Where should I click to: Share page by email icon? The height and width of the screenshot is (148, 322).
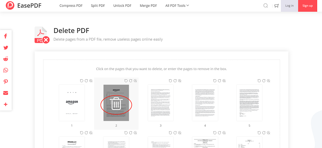pos(6,93)
